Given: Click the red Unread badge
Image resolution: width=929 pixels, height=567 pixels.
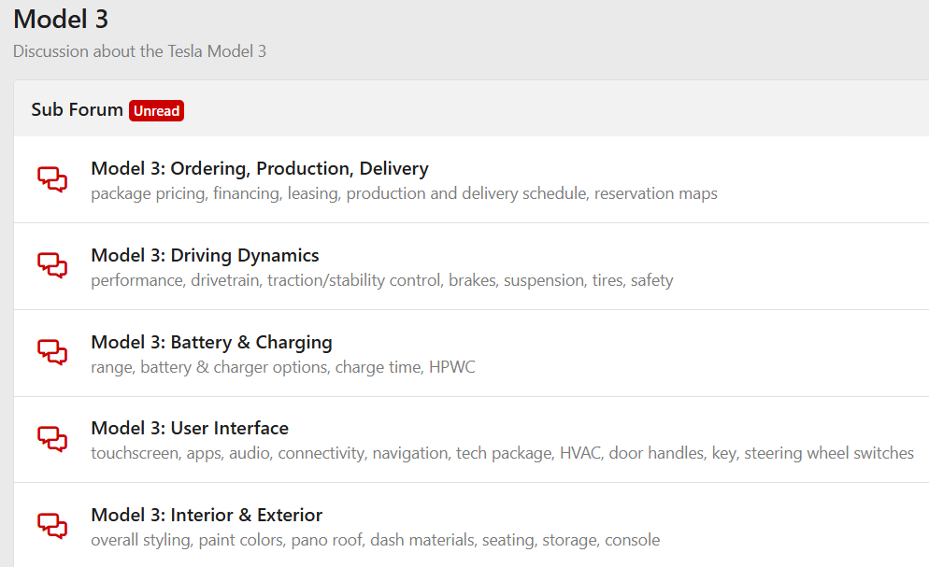Looking at the screenshot, I should coord(156,110).
